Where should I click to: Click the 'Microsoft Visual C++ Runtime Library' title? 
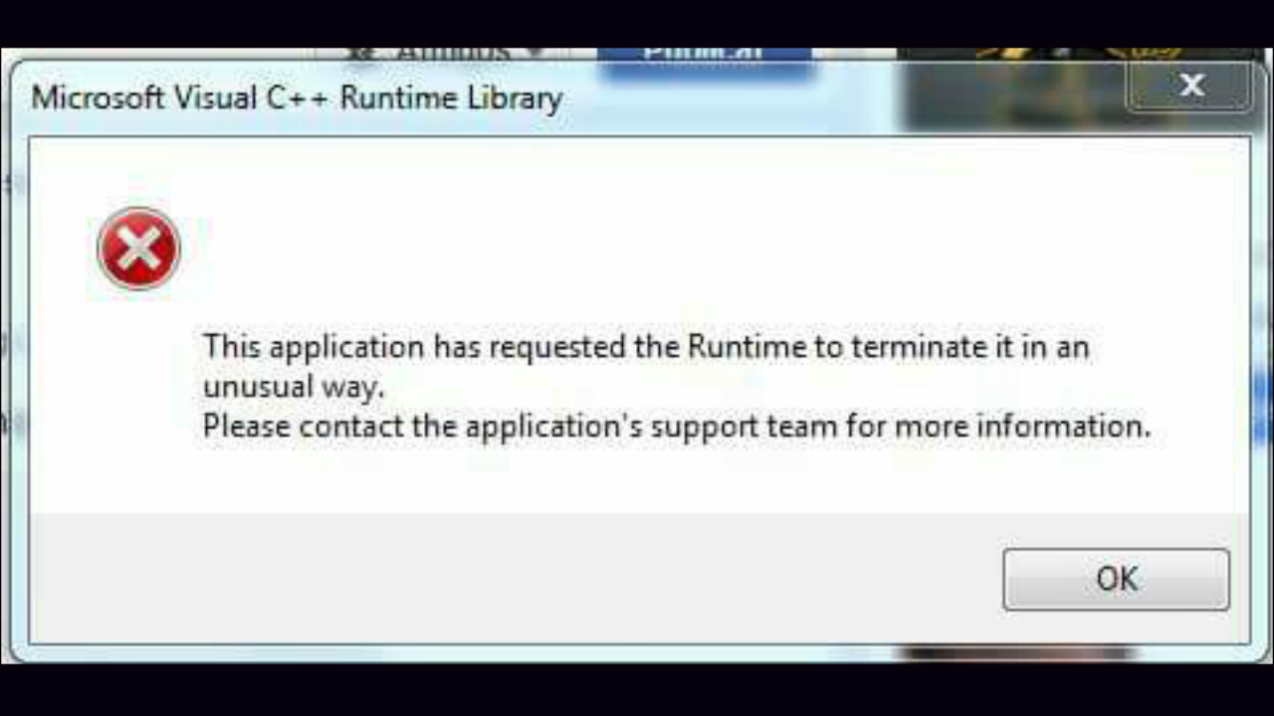(297, 98)
